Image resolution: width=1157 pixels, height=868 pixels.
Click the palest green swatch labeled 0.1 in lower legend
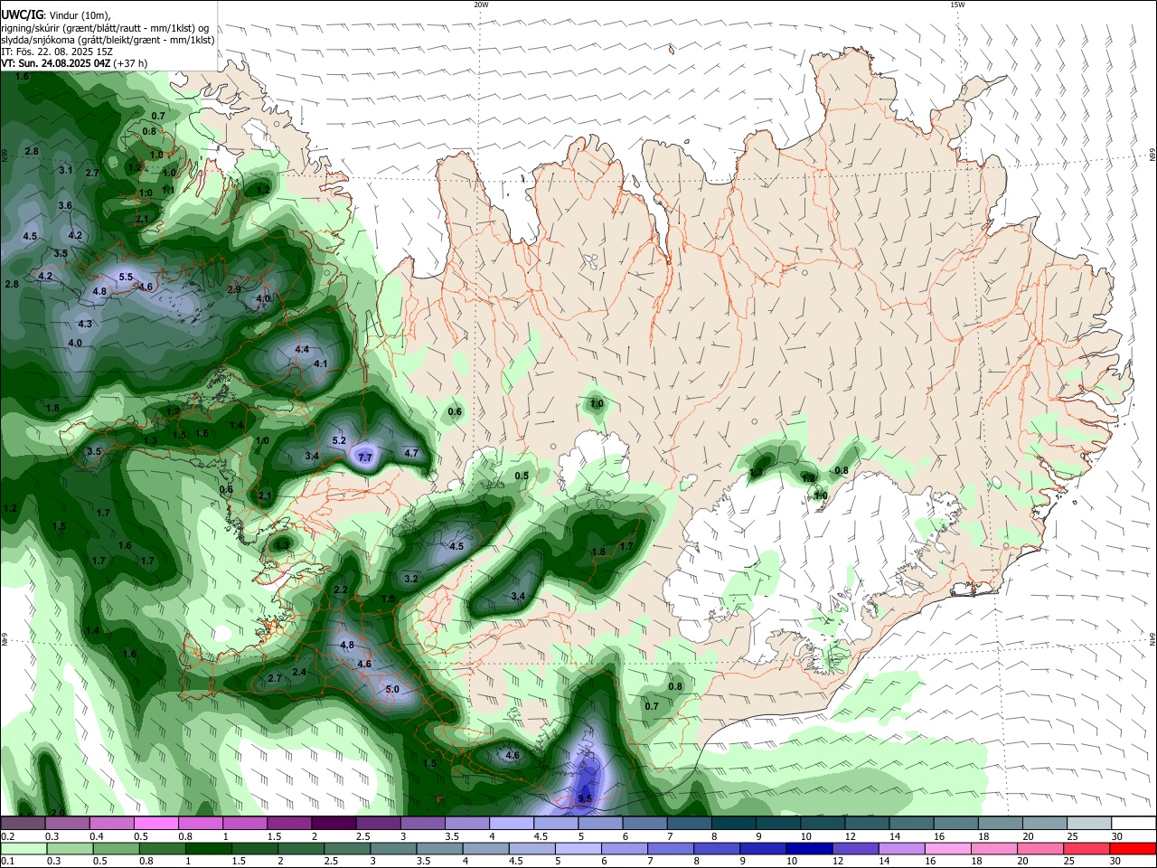click(24, 848)
